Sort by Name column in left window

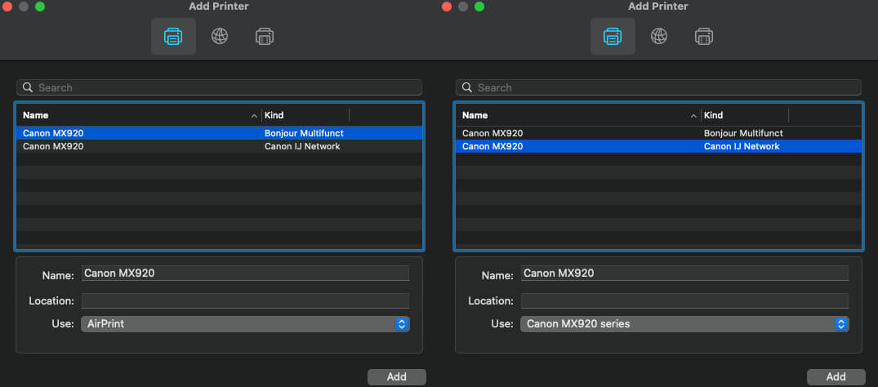pyautogui.click(x=139, y=115)
